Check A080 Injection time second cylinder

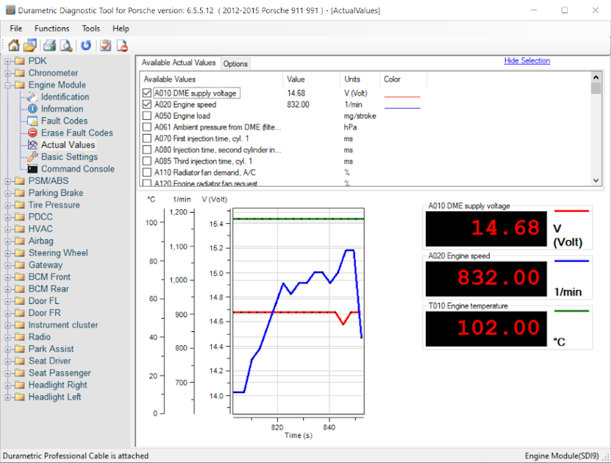tap(147, 149)
